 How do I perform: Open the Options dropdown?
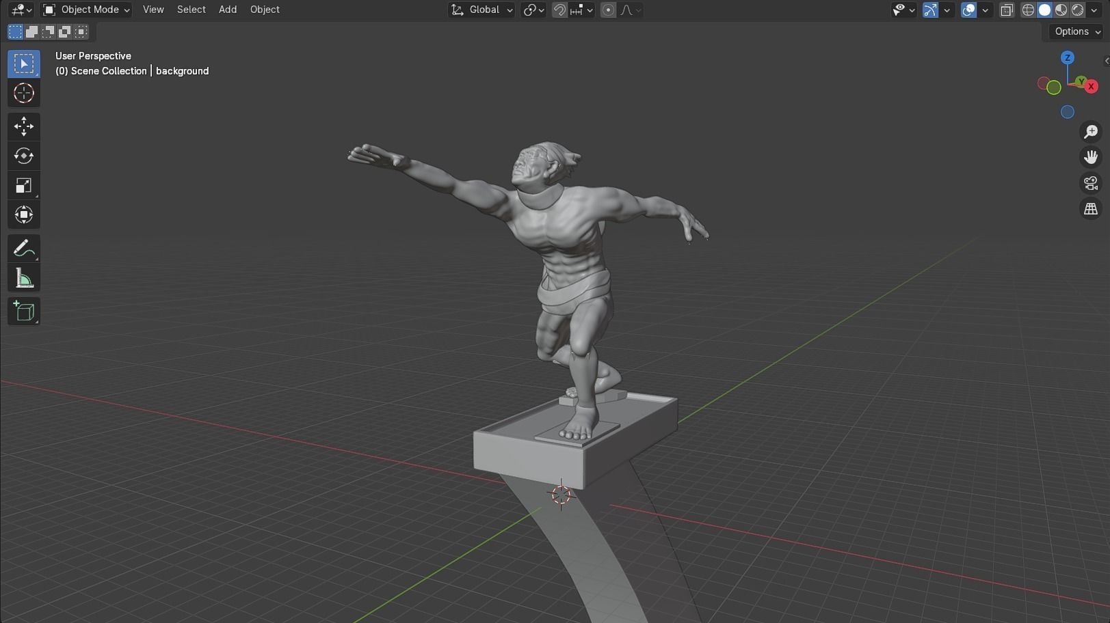1078,31
